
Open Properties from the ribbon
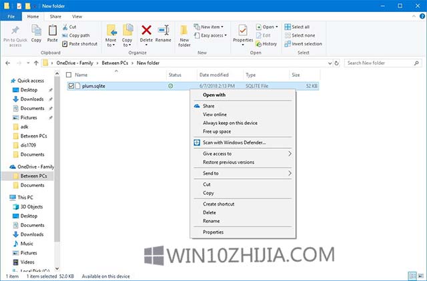pos(243,31)
